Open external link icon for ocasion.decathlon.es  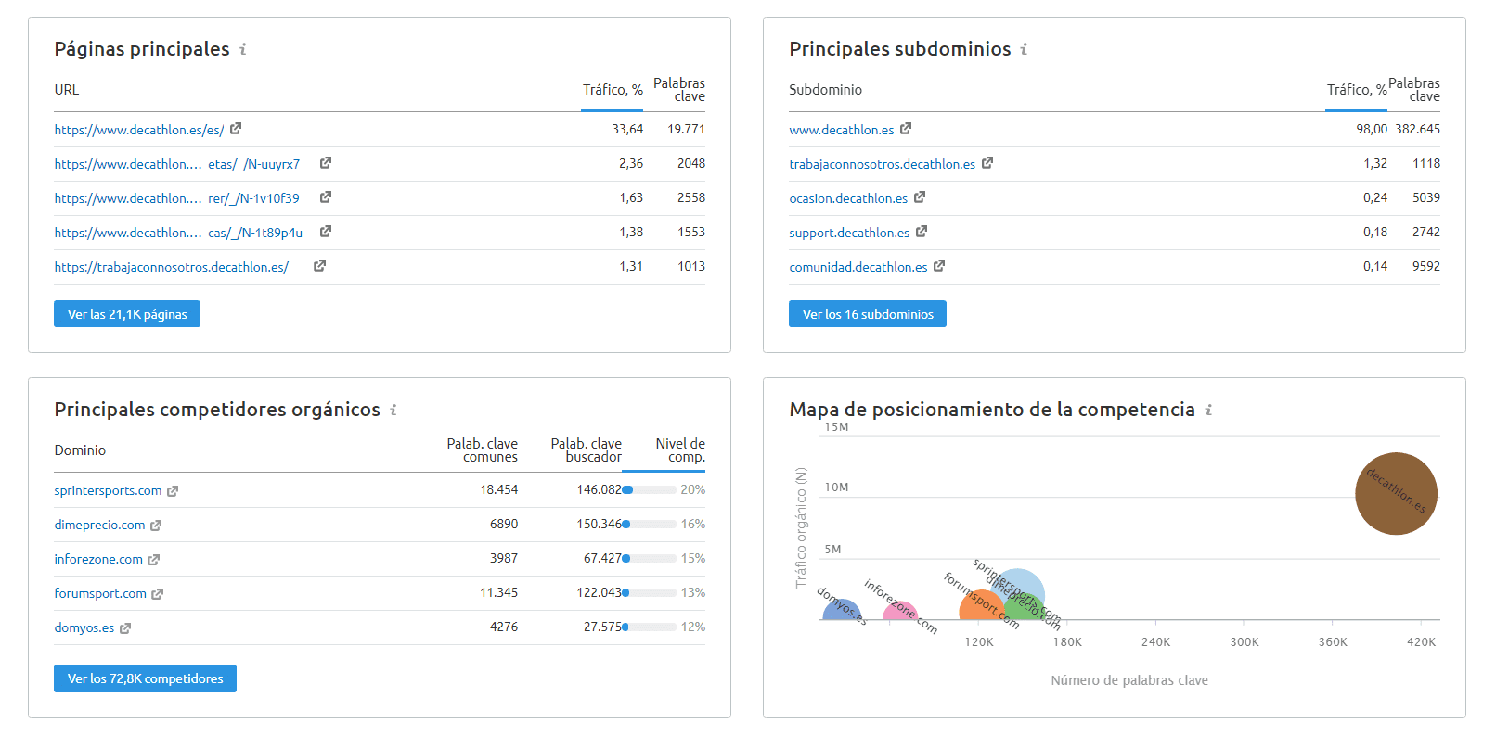[920, 197]
